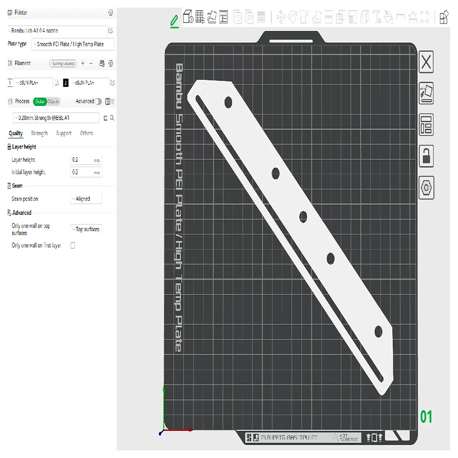This screenshot has height=458, width=458.
Task: Click the Layer height input field
Action: (86, 160)
